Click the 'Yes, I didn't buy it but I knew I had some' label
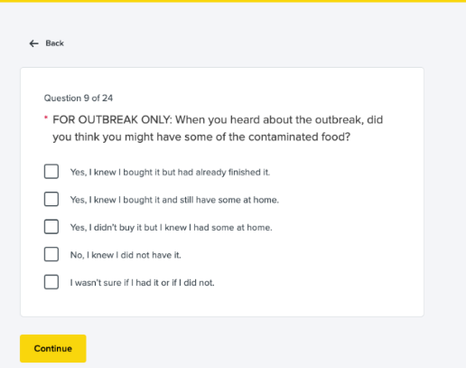Image resolution: width=466 pixels, height=368 pixels. click(x=172, y=228)
